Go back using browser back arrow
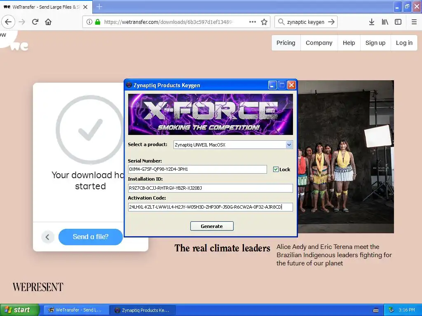The height and width of the screenshot is (316, 422). tap(8, 22)
